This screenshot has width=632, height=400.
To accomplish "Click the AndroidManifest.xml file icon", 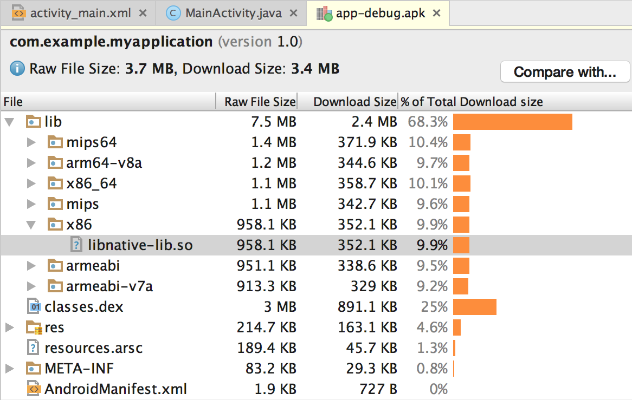I will [34, 389].
